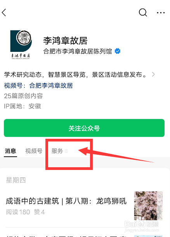Expand the account description with the chevron

[x=153, y=74]
